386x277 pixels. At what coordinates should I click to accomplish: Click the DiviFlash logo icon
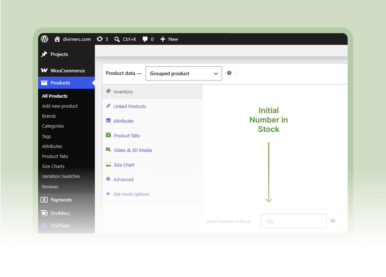click(44, 225)
